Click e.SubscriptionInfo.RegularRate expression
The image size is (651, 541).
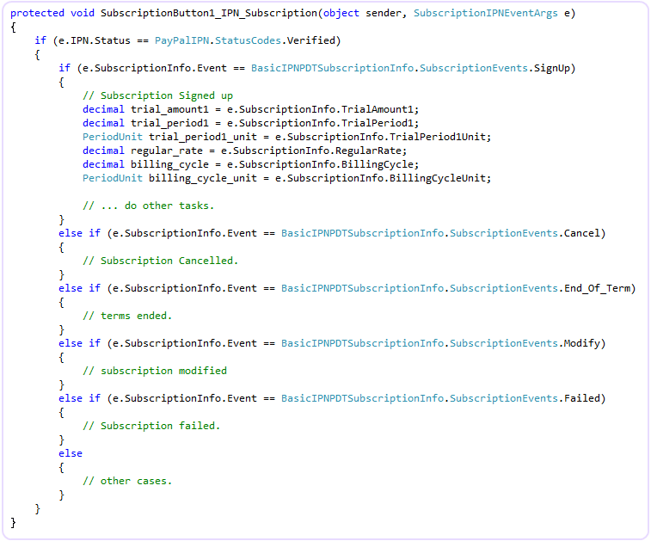click(x=311, y=151)
